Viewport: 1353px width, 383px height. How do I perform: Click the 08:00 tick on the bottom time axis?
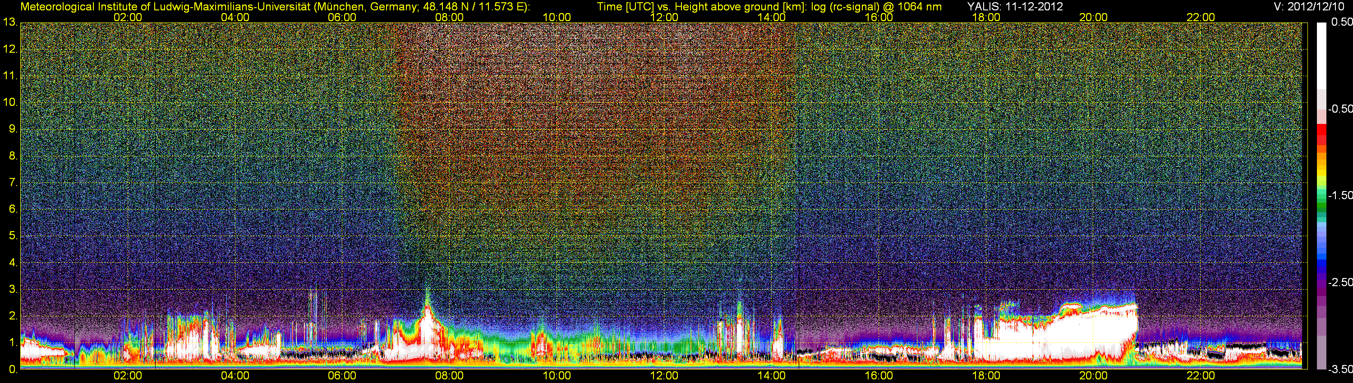click(x=450, y=376)
